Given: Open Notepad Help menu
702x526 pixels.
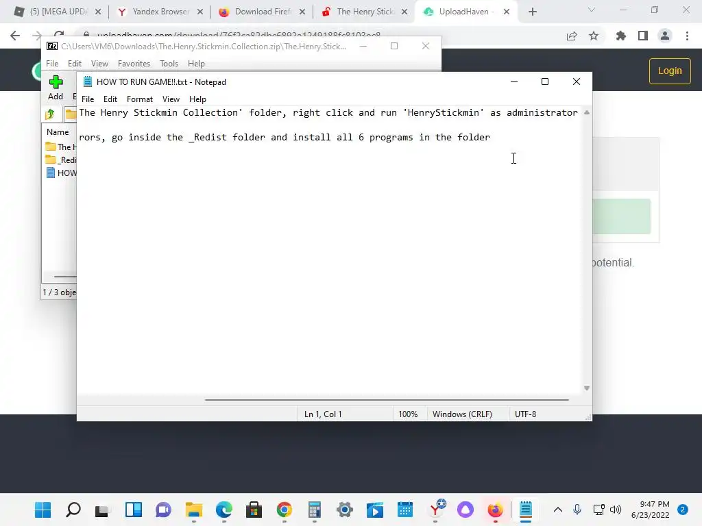Looking at the screenshot, I should pos(197,99).
